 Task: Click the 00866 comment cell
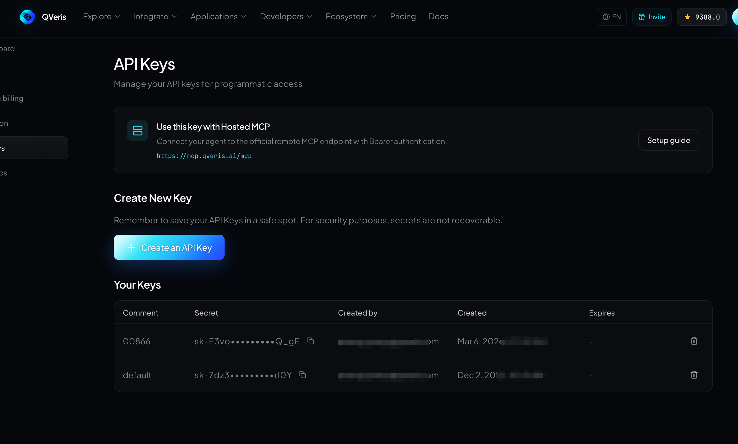136,341
